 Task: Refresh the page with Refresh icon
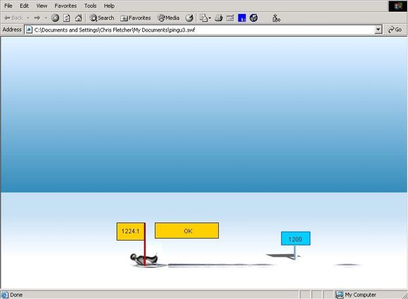(67, 18)
